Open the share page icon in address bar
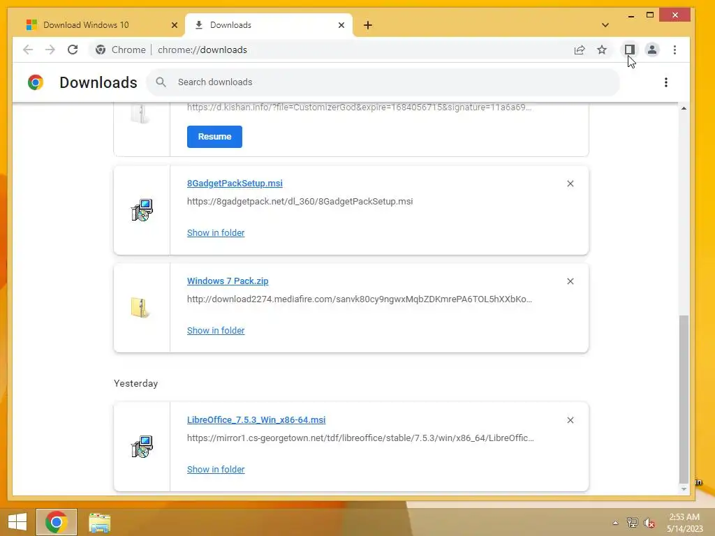 [579, 50]
